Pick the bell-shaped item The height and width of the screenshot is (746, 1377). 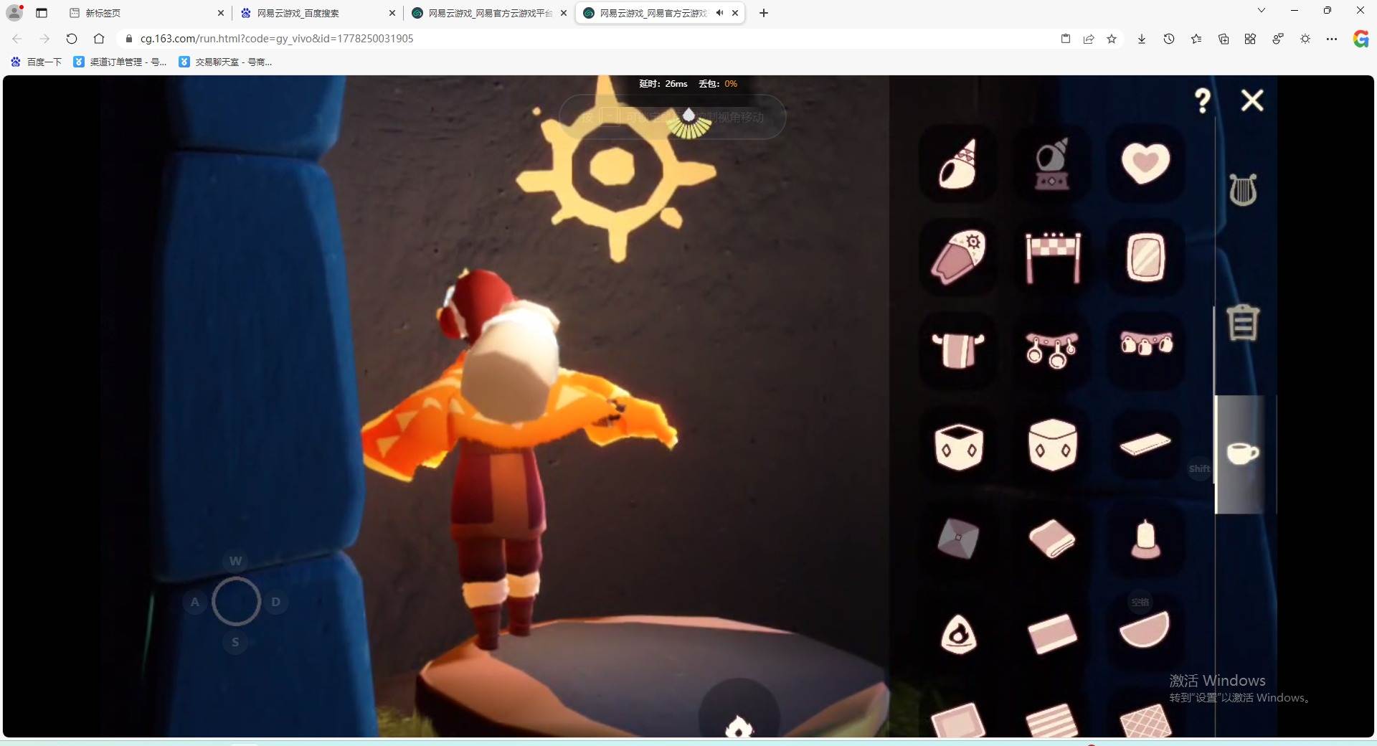point(1145,539)
